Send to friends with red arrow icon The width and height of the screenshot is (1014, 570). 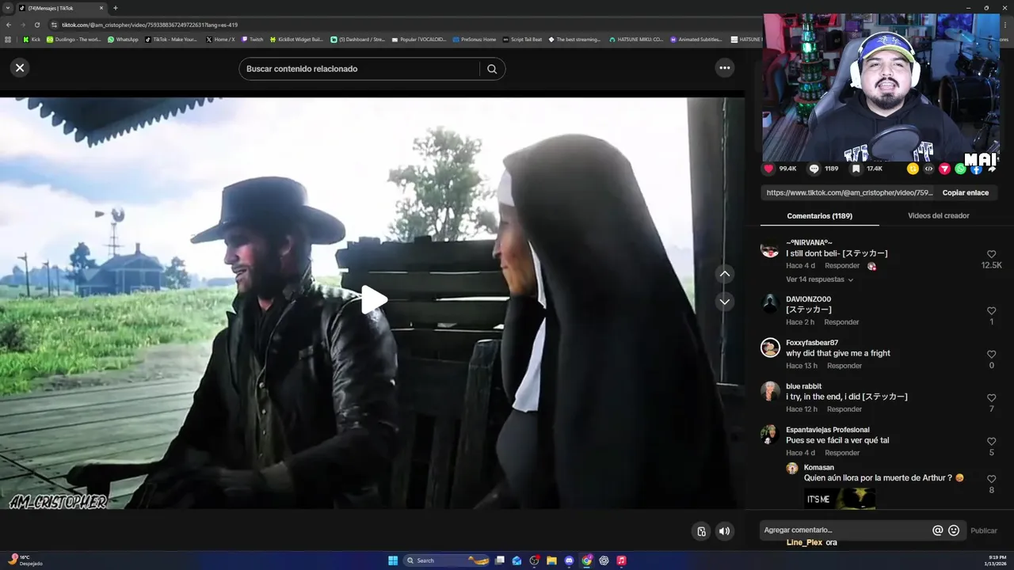coord(944,169)
